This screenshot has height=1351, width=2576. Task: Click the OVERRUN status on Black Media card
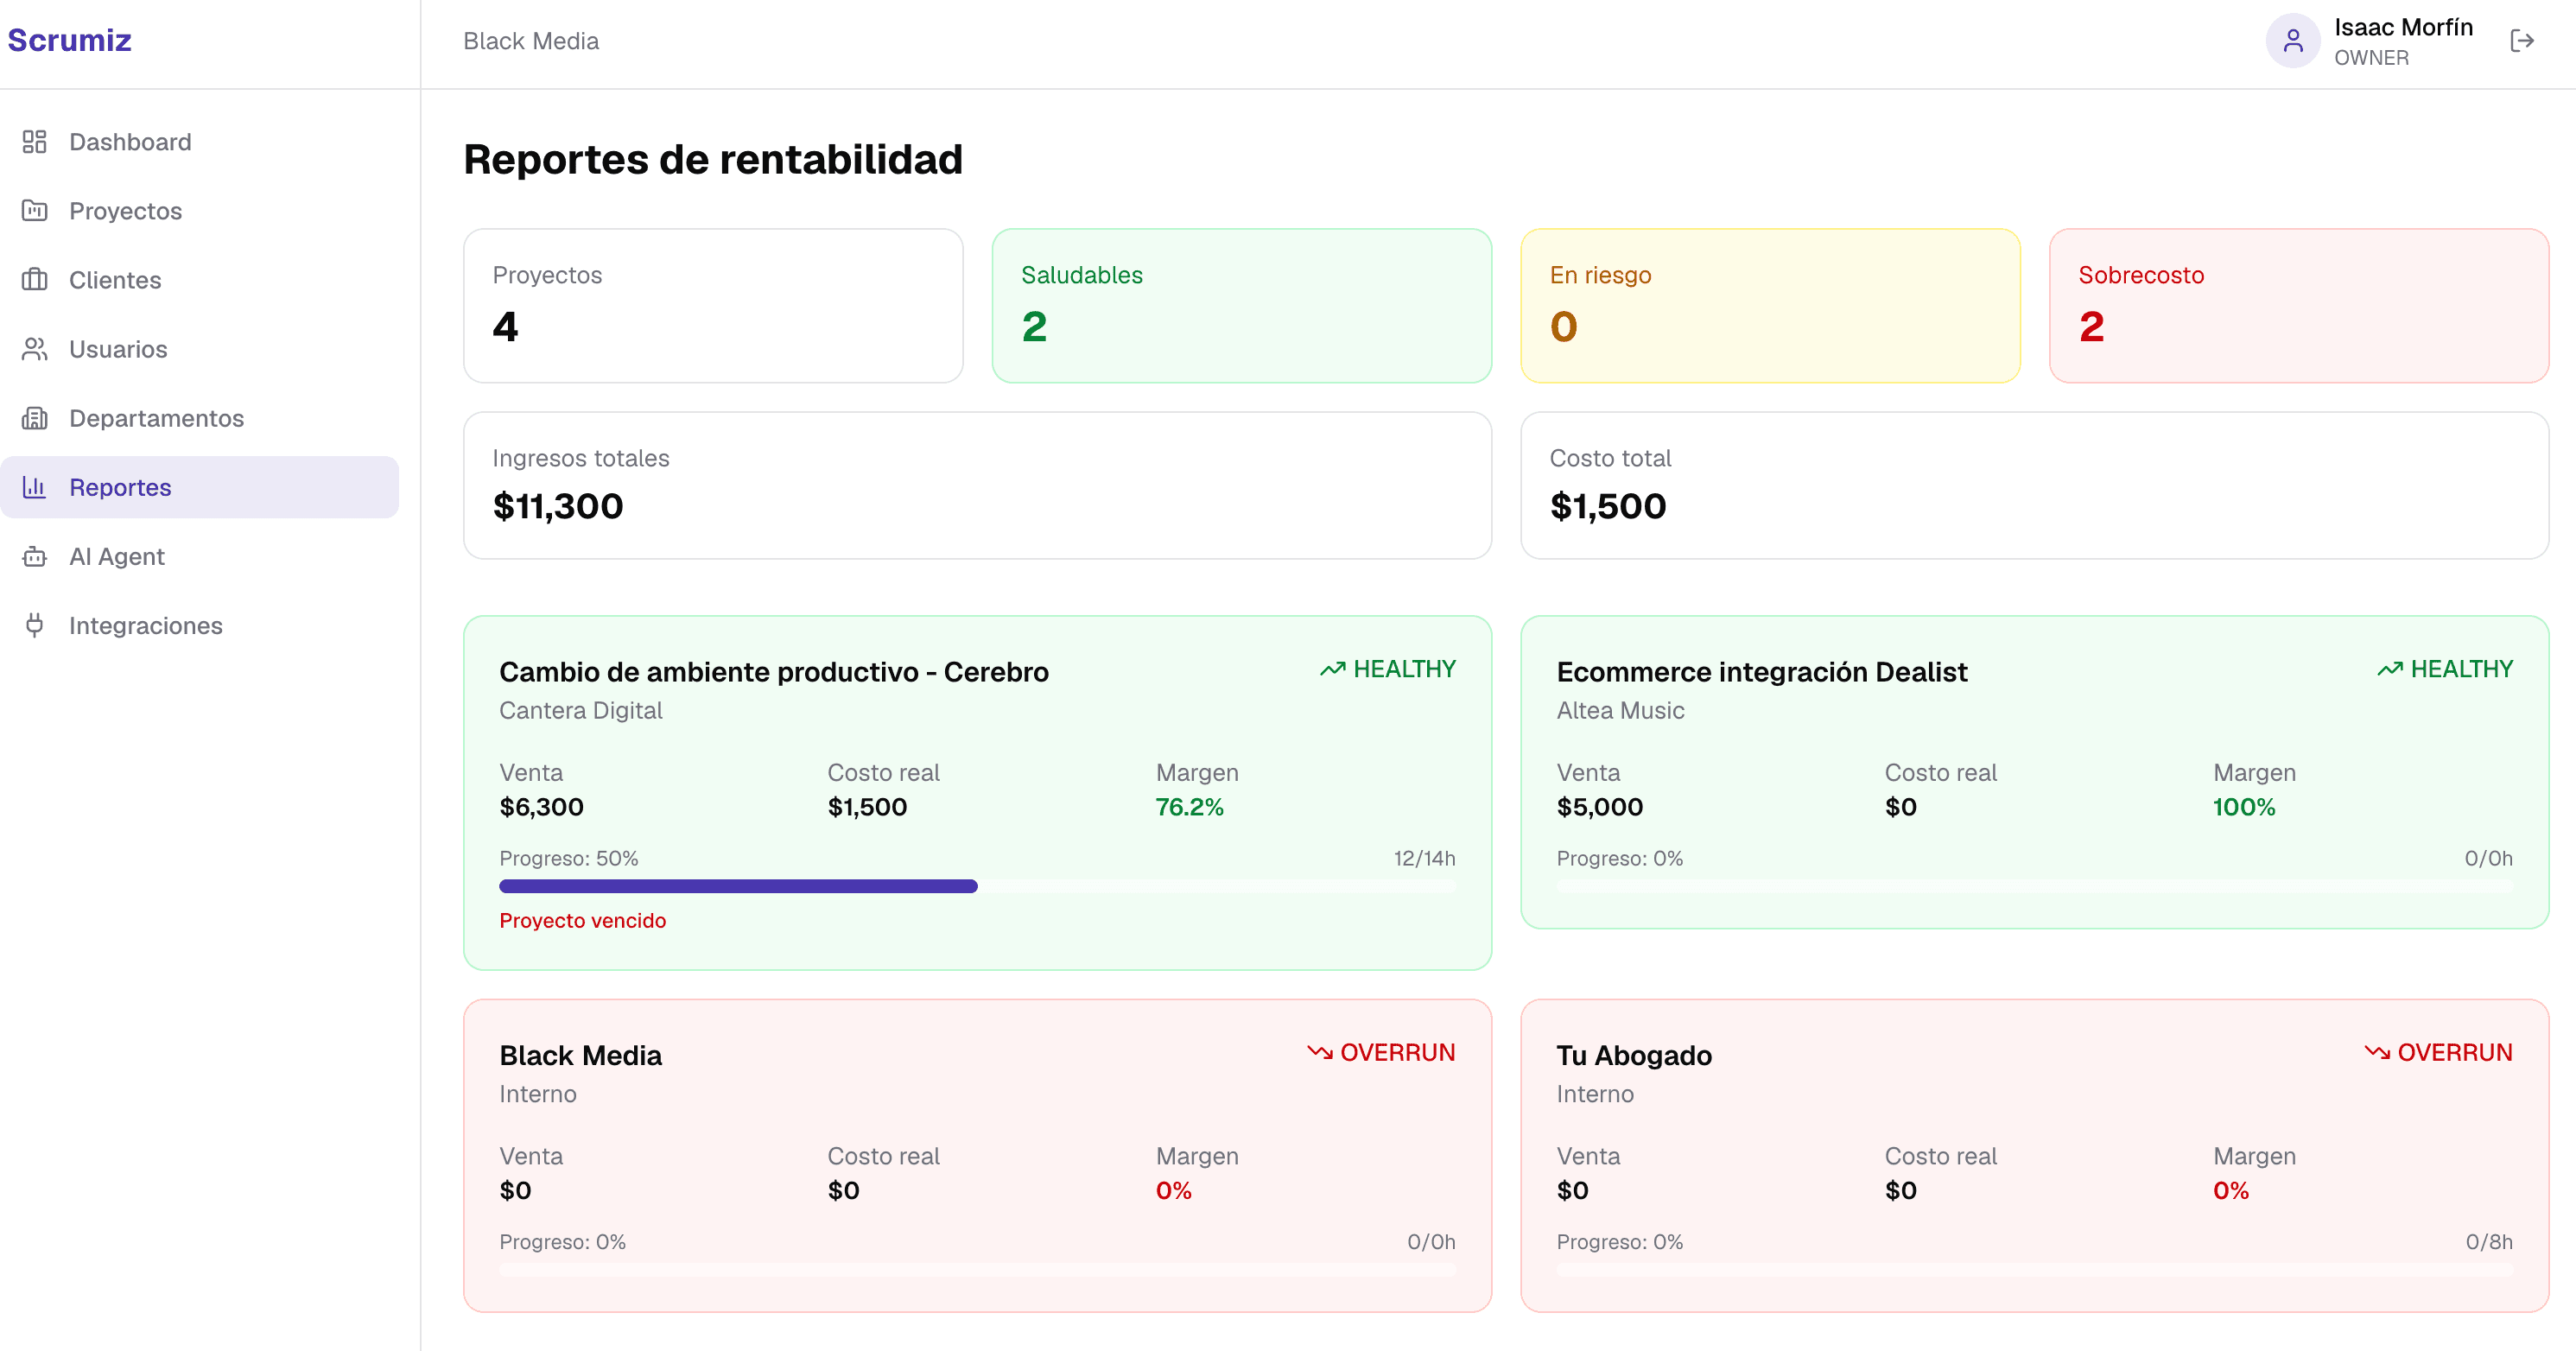coord(1381,1053)
